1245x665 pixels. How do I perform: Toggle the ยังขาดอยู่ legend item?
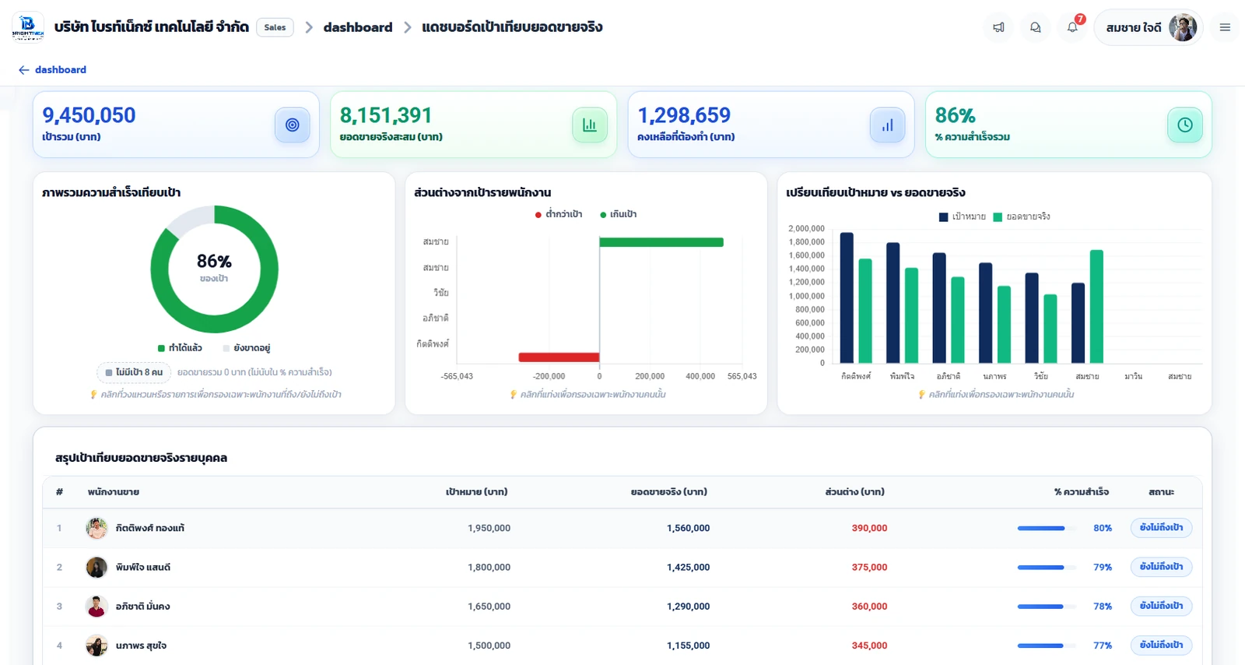click(247, 348)
